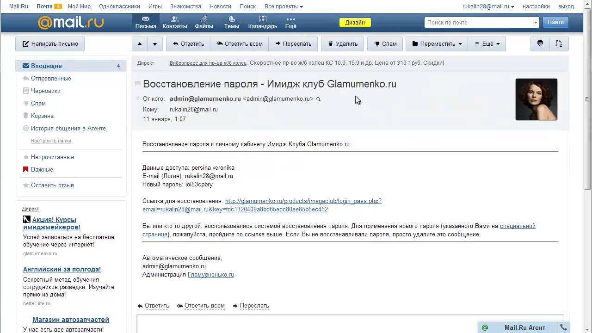Open the rukalin28@mail.ru account dropdown
The height and width of the screenshot is (333, 592).
coord(488,6)
